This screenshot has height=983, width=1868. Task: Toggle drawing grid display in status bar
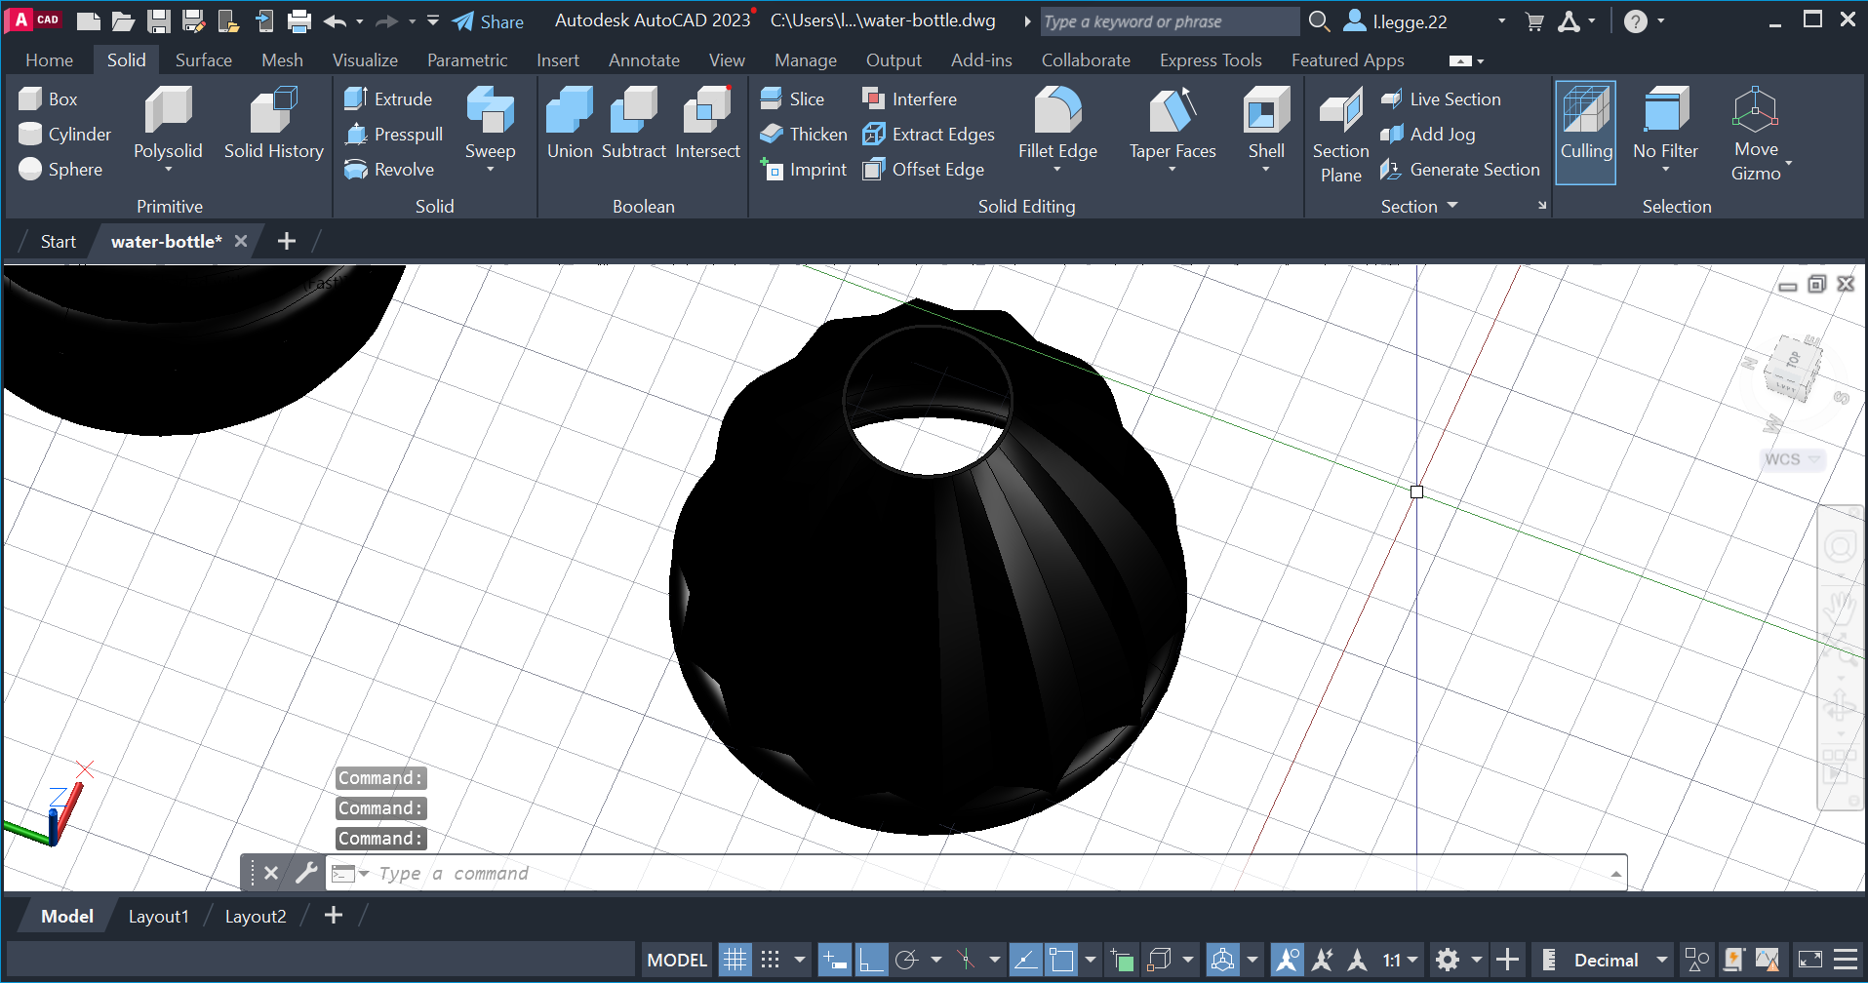(x=735, y=960)
